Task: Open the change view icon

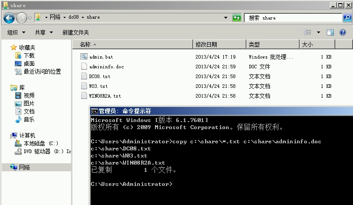Action: coord(308,32)
